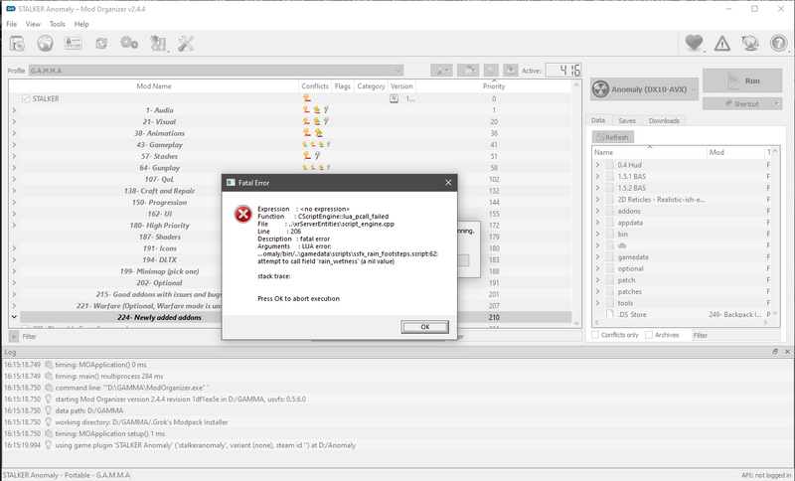Click the notes icon in STALKER Version cell

[x=394, y=98]
